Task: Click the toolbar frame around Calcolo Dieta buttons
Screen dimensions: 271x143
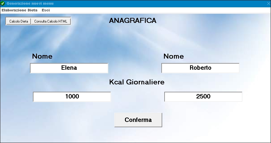Action: [38, 18]
